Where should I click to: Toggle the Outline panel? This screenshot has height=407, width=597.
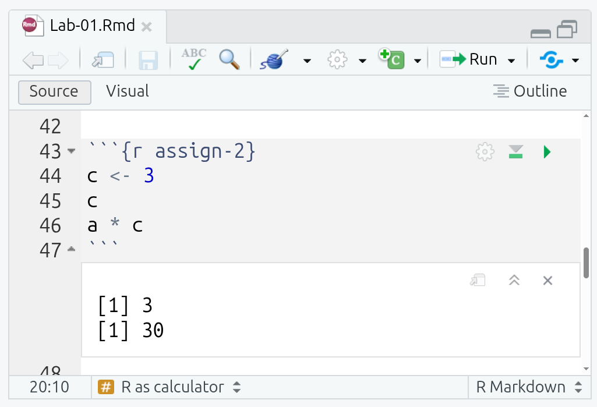pyautogui.click(x=529, y=91)
